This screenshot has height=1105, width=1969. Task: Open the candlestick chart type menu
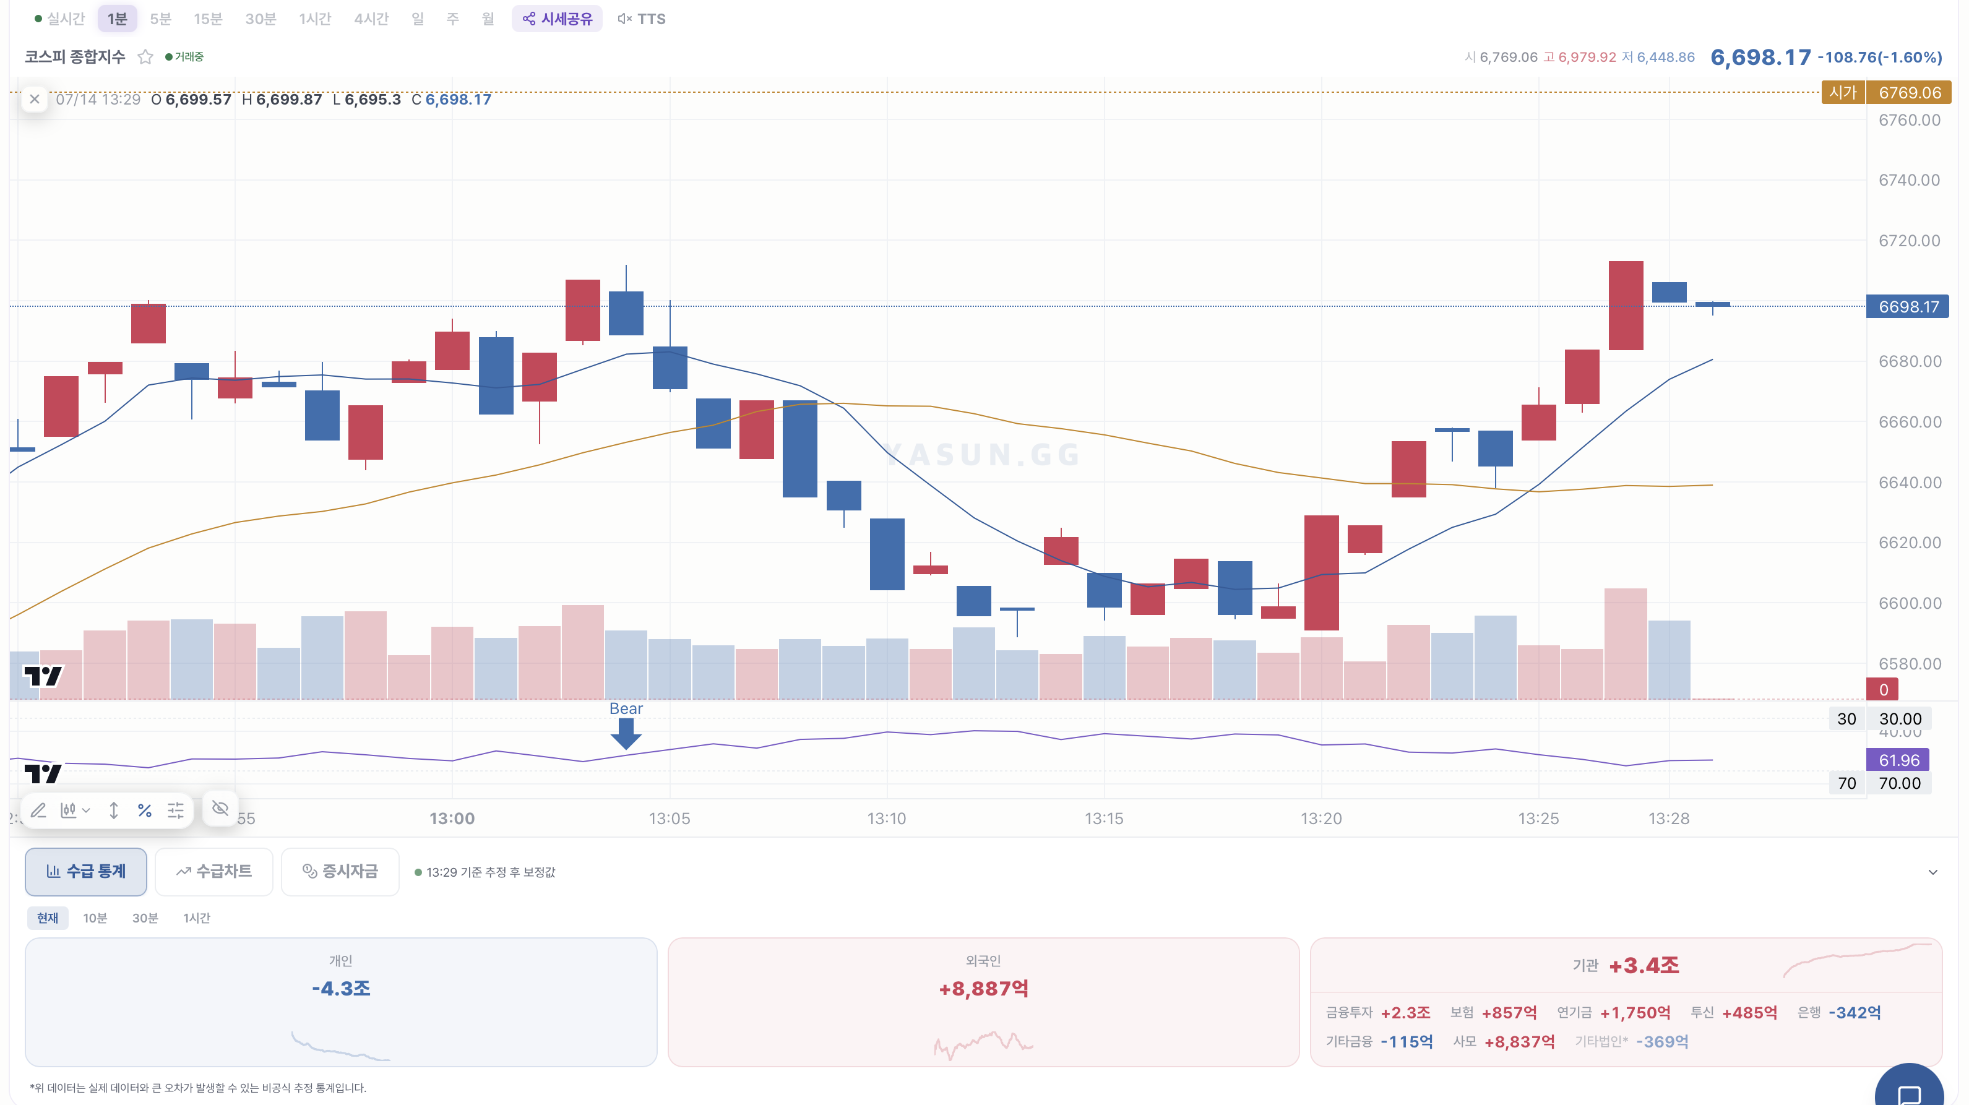[x=75, y=810]
